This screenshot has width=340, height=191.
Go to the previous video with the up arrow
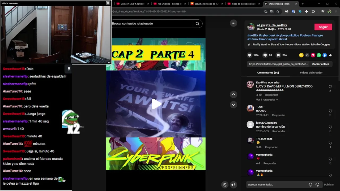pos(233,94)
